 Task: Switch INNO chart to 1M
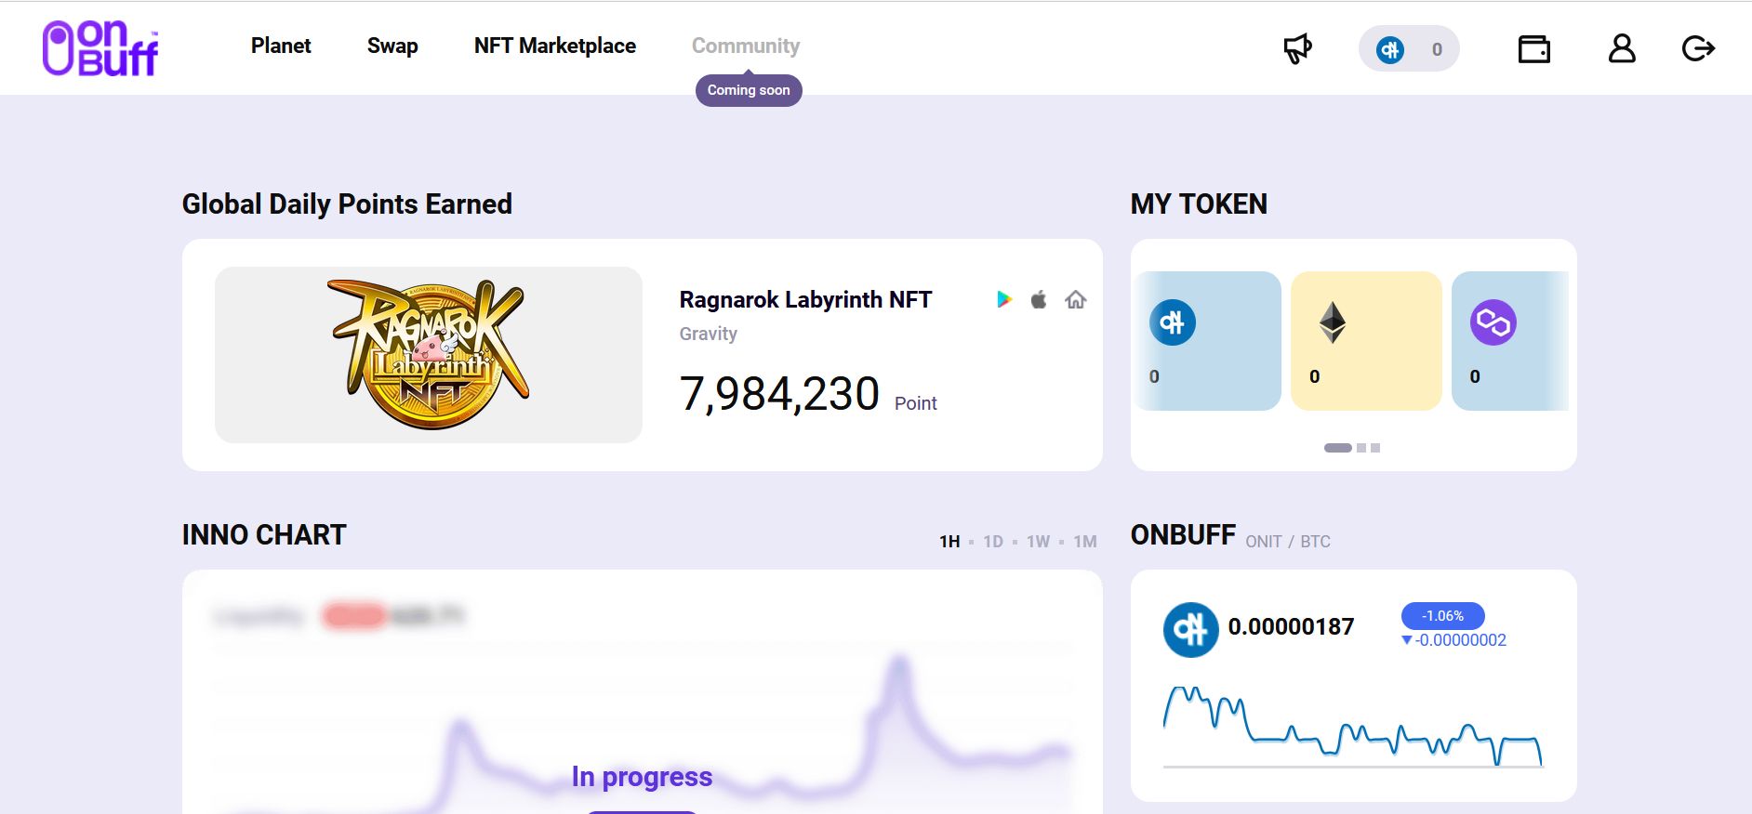pyautogui.click(x=1085, y=542)
